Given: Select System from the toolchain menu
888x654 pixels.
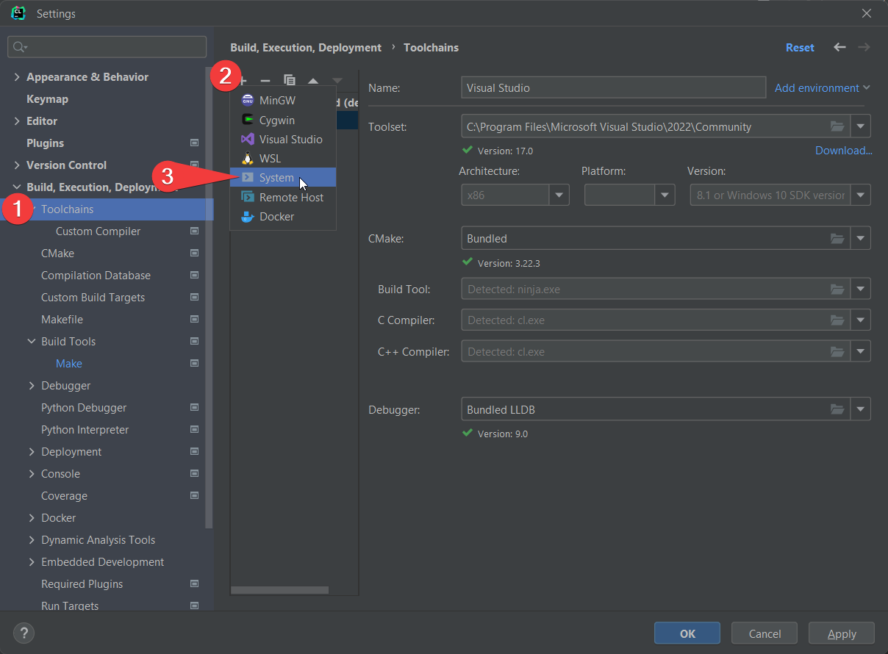Looking at the screenshot, I should coord(276,178).
